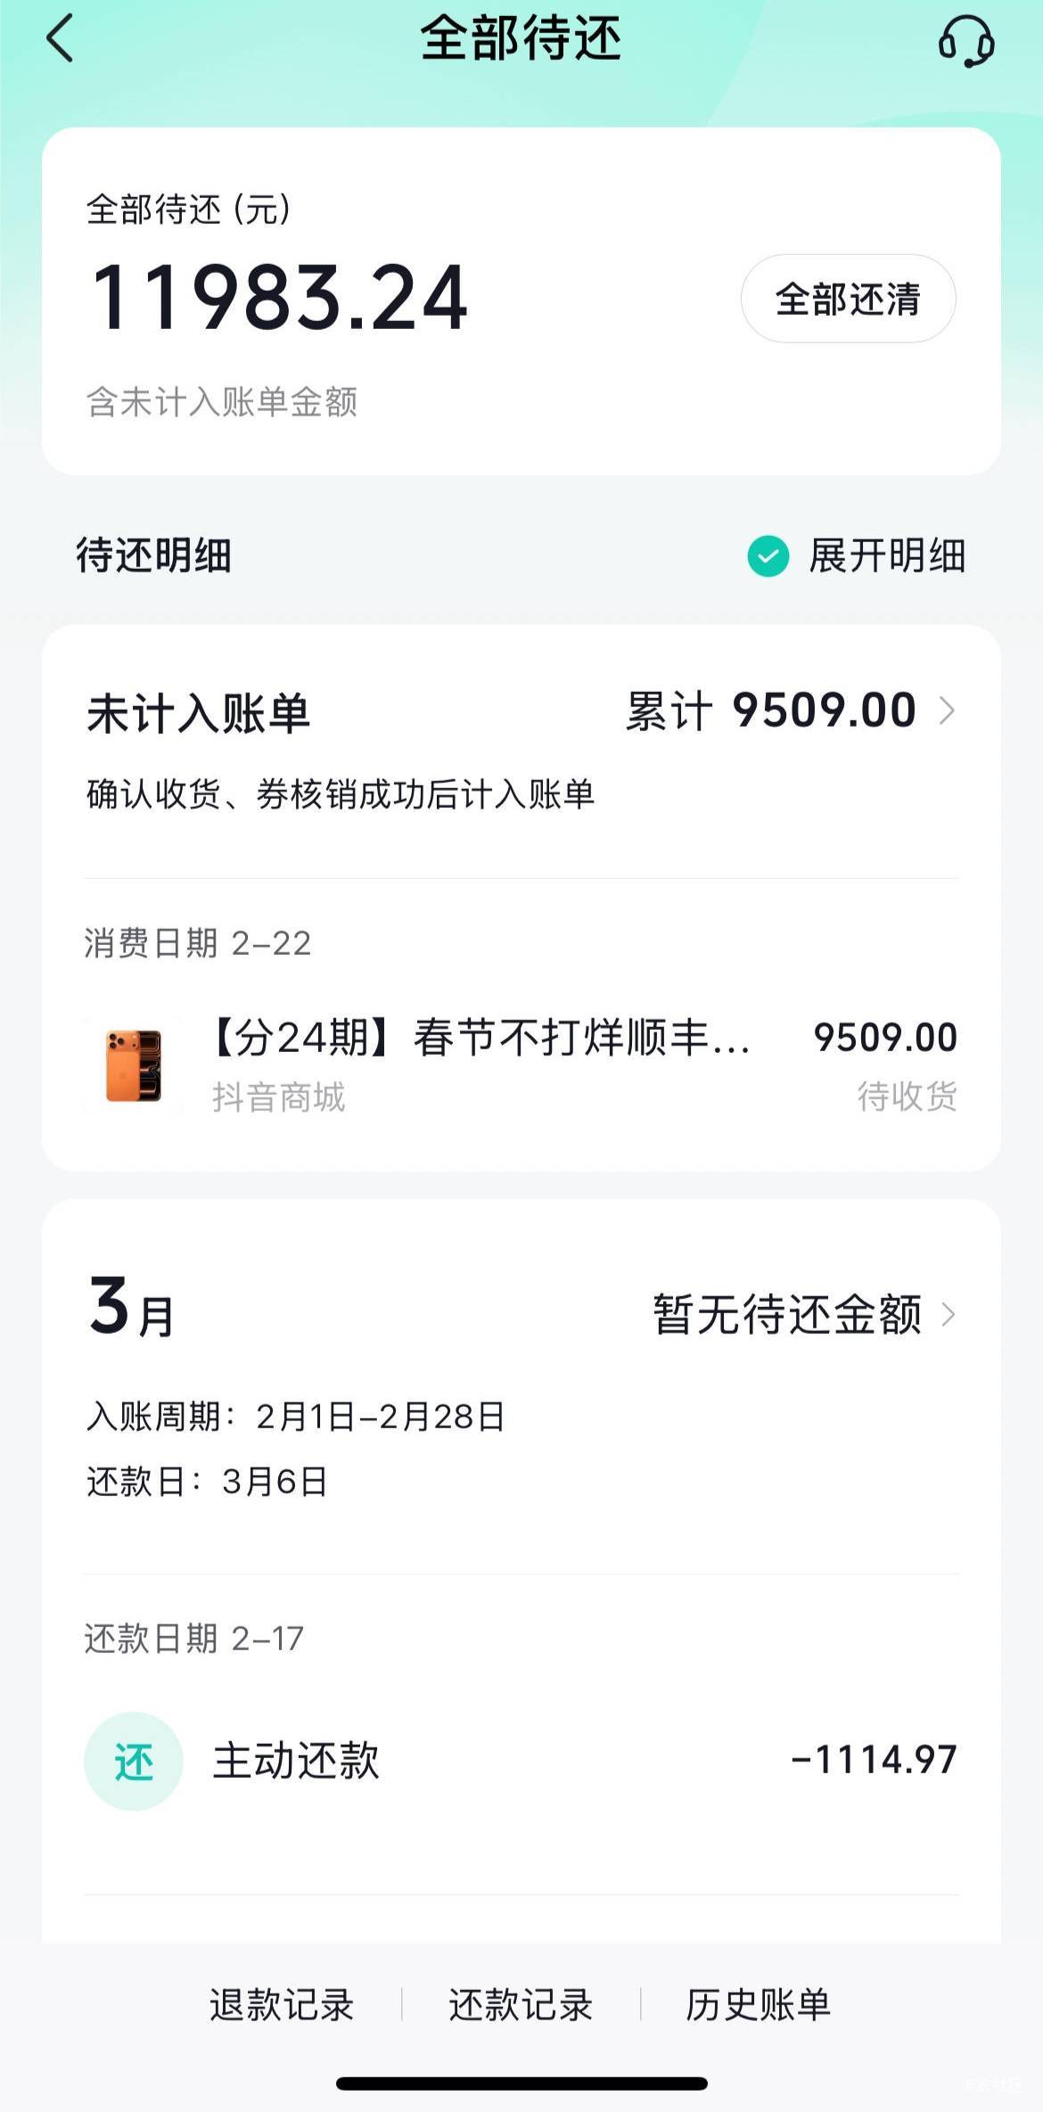
Task: Tap the green 还 repayment icon
Action: tap(134, 1761)
